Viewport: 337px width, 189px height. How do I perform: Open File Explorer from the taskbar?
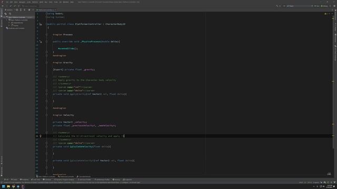(8, 187)
